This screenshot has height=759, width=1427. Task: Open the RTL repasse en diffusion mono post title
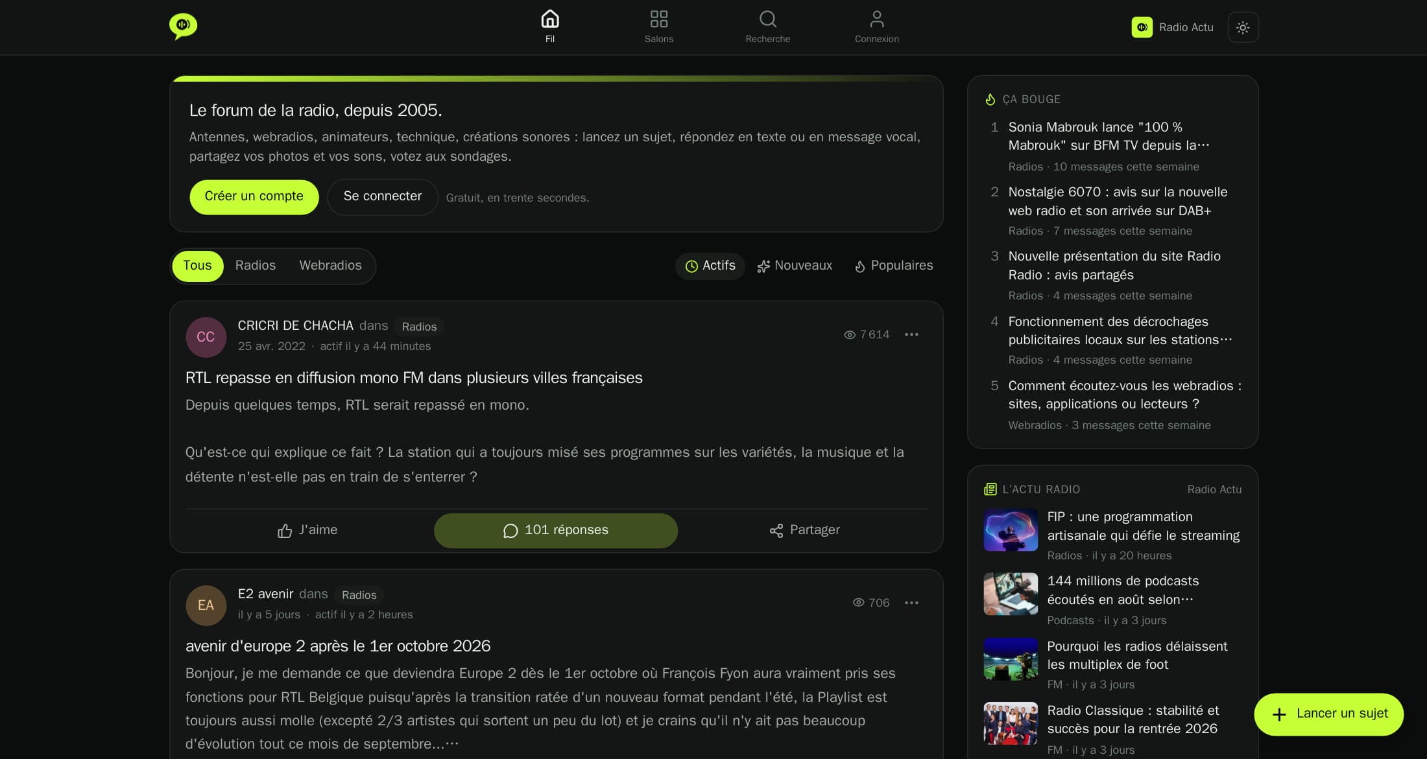(414, 378)
